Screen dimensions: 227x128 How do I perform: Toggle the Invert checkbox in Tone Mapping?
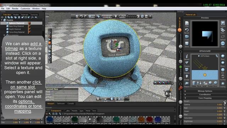[225, 101]
